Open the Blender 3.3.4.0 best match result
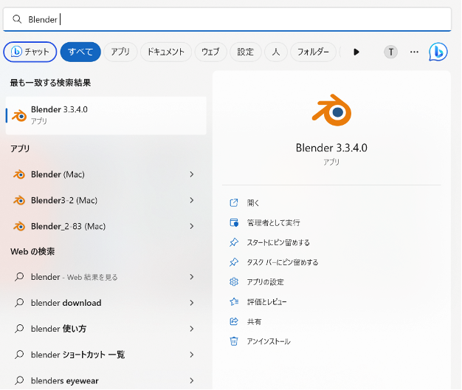 pos(106,115)
